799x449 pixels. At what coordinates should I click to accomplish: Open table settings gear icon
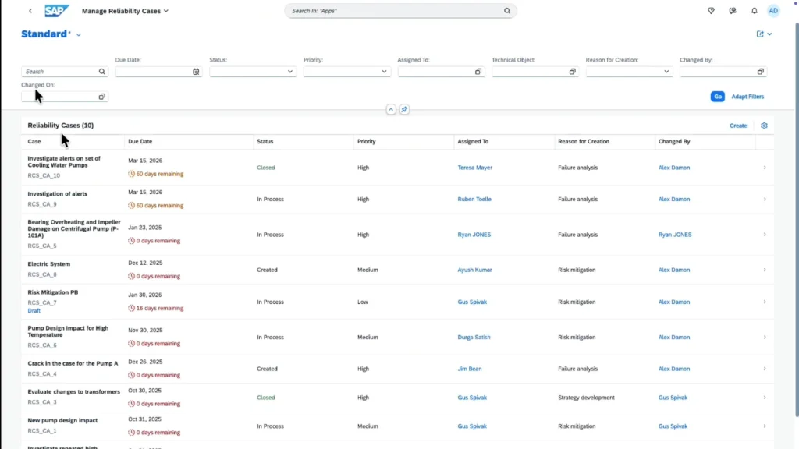764,126
